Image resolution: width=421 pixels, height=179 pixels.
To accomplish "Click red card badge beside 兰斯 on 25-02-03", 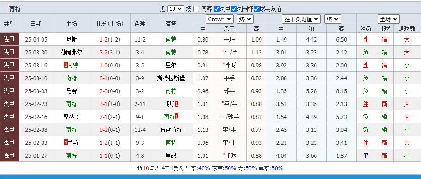I will 66,143.
